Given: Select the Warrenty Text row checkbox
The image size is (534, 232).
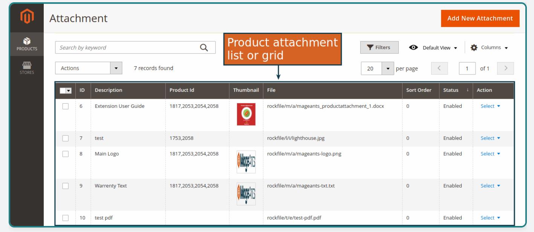Looking at the screenshot, I should pyautogui.click(x=66, y=186).
